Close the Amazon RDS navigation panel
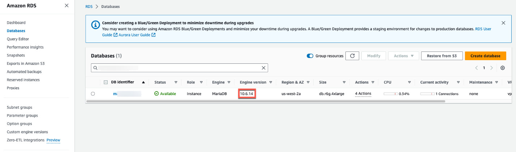 (66, 6)
